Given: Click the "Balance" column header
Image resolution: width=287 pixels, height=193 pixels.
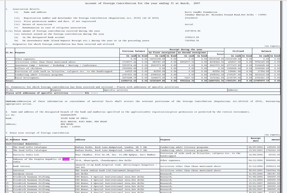Looking at the screenshot, I should pos(266,51).
